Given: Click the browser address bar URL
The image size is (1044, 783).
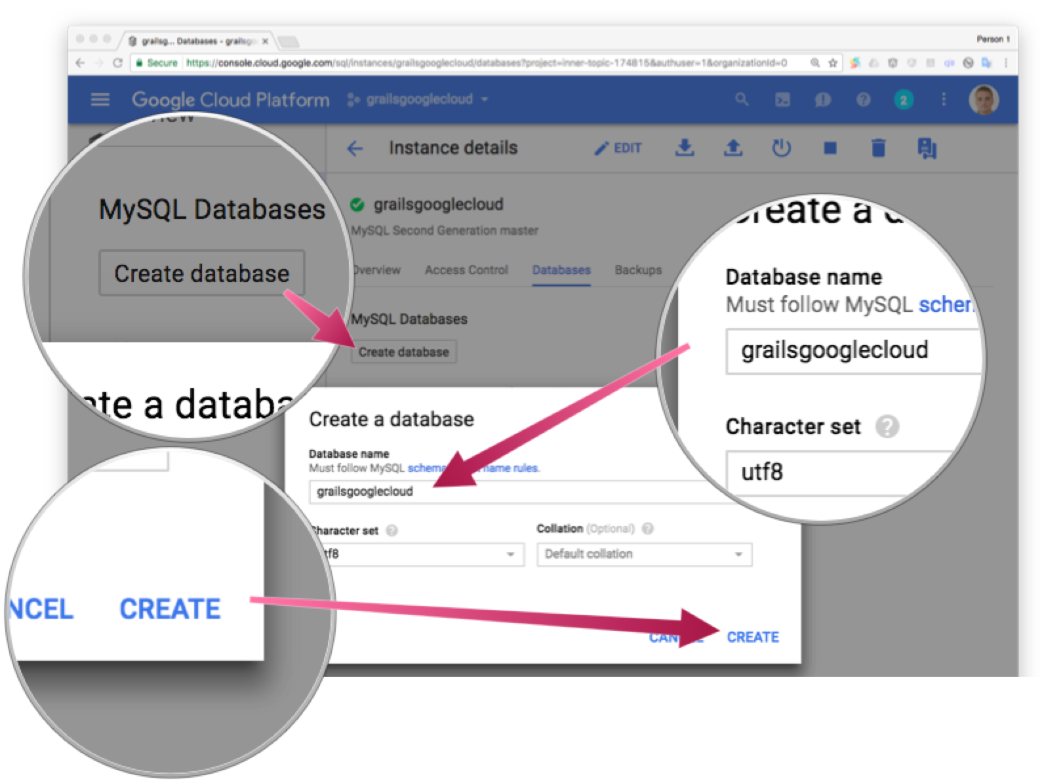Looking at the screenshot, I should pyautogui.click(x=486, y=63).
